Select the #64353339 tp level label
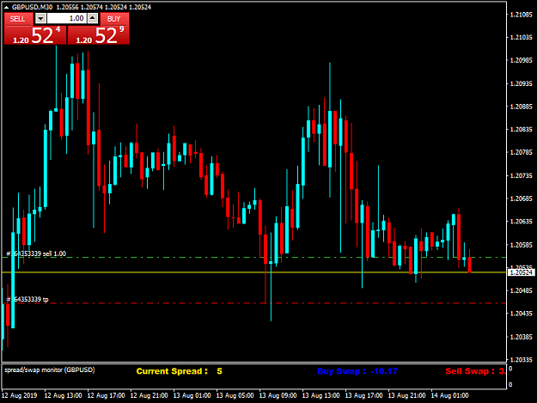Viewport: 537px width, 403px height. pyautogui.click(x=27, y=300)
